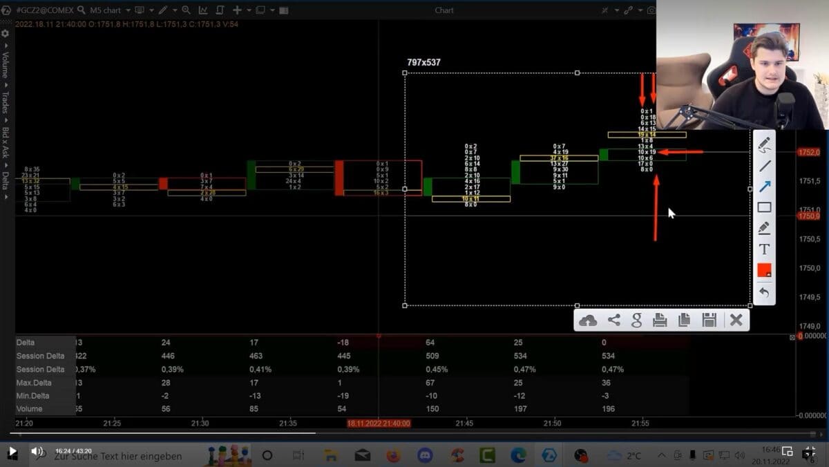Screen dimensions: 829x467
Task: Select the line drawing tool
Action: coord(764,166)
